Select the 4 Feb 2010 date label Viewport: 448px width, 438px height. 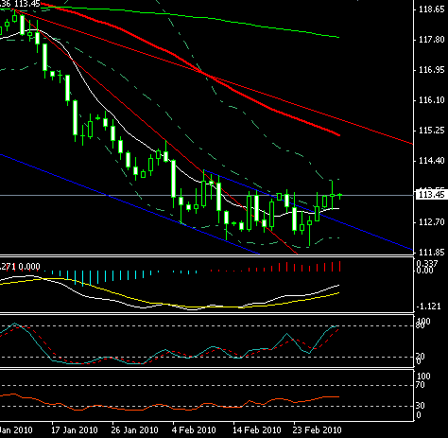click(x=194, y=430)
